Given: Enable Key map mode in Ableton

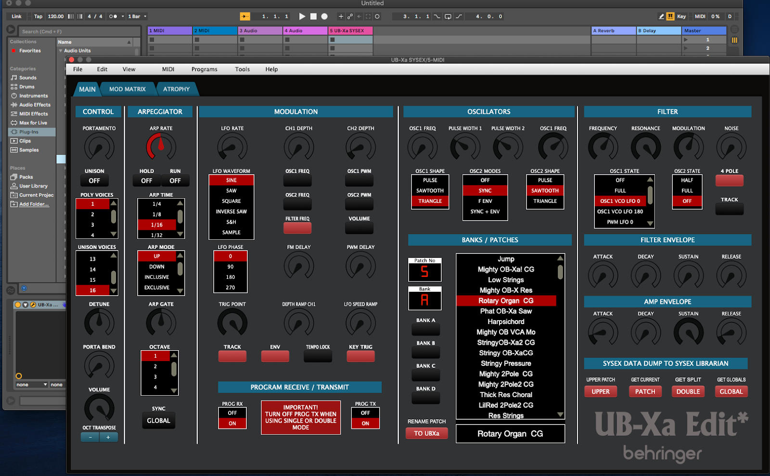Looking at the screenshot, I should point(681,16).
